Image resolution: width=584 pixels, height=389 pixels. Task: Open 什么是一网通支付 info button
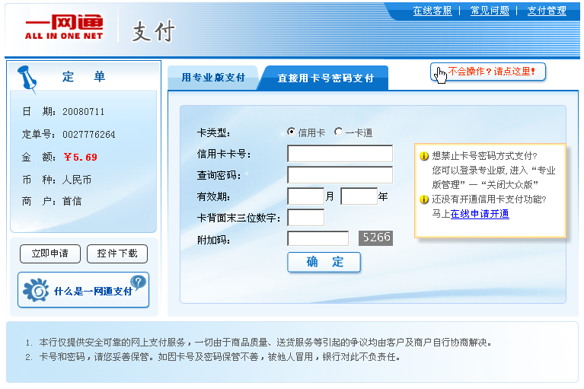tap(84, 290)
